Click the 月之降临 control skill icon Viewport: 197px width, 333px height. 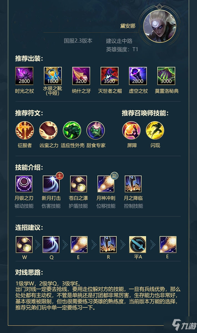tap(133, 184)
